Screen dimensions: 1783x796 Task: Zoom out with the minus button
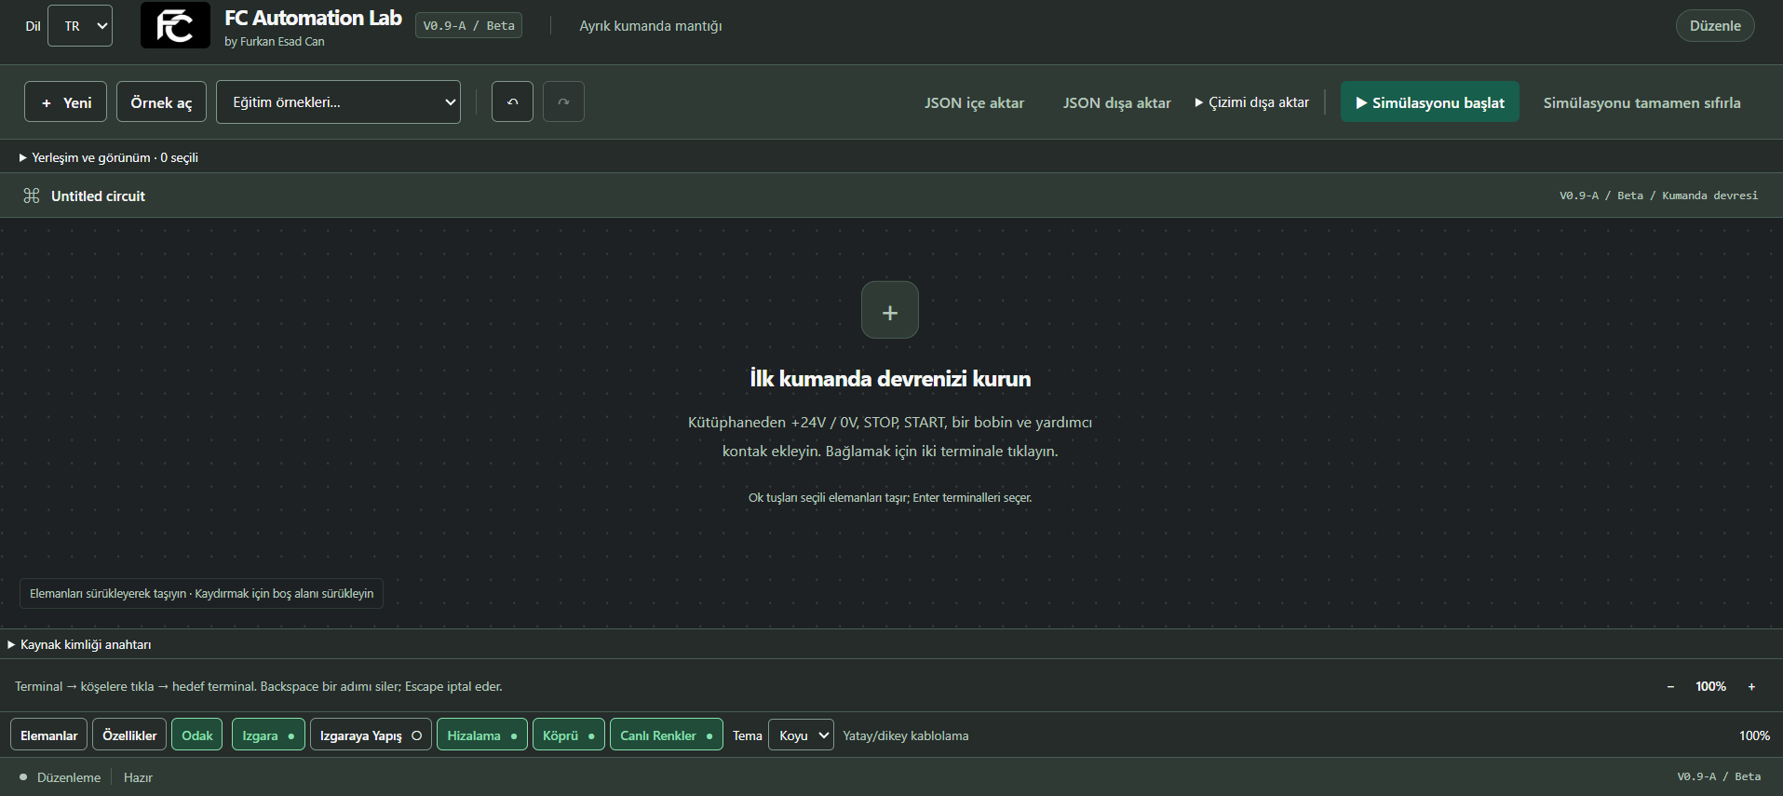point(1670,686)
